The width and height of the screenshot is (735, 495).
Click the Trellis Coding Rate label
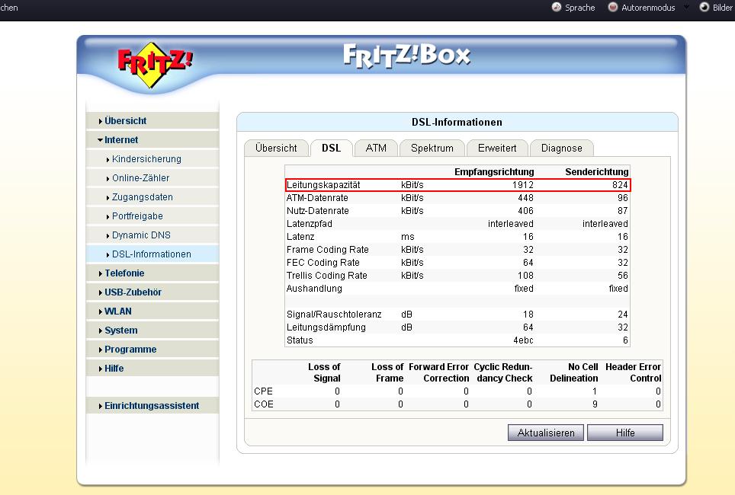(327, 276)
